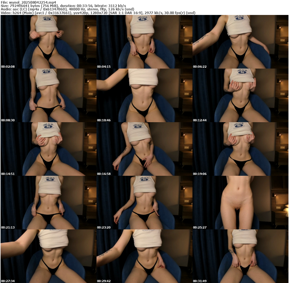
Task: Select the frame thumbnail stamped 00:29:42
Action: click(144, 256)
